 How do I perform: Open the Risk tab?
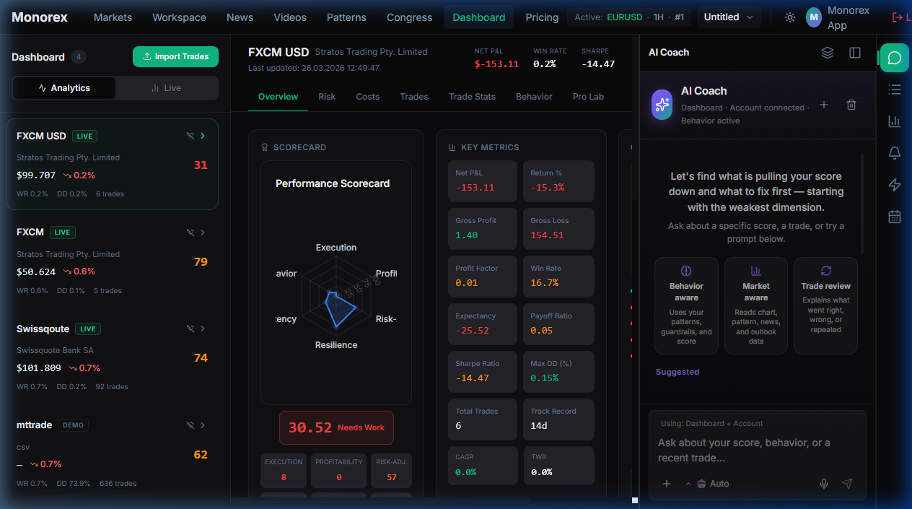pyautogui.click(x=327, y=97)
